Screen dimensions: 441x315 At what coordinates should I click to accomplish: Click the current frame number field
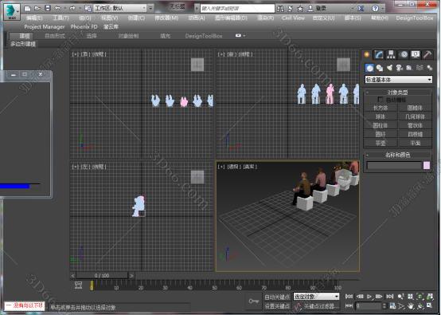369,306
